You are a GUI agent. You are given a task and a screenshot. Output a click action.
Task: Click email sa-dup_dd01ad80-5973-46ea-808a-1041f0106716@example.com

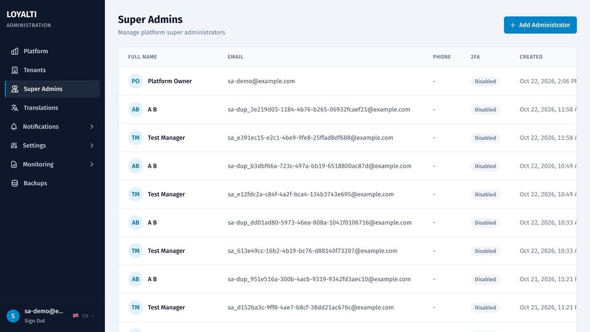(320, 223)
